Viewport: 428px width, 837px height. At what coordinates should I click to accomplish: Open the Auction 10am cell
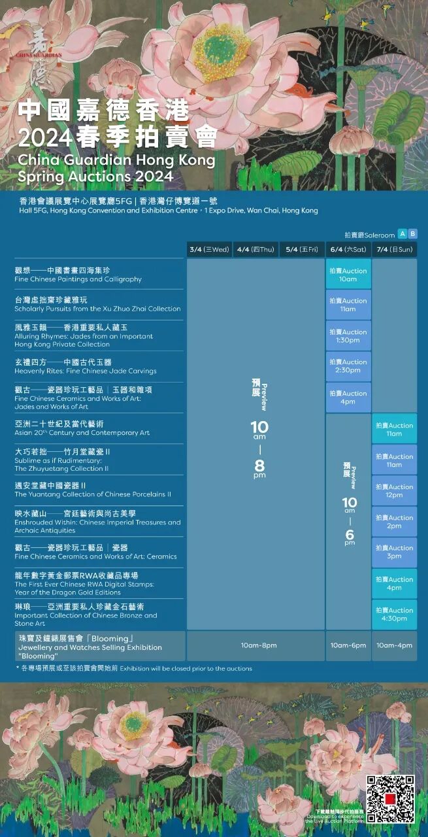pos(348,275)
